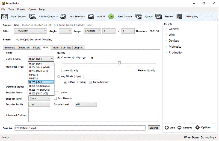Switch to the Chapters tab

79,48
